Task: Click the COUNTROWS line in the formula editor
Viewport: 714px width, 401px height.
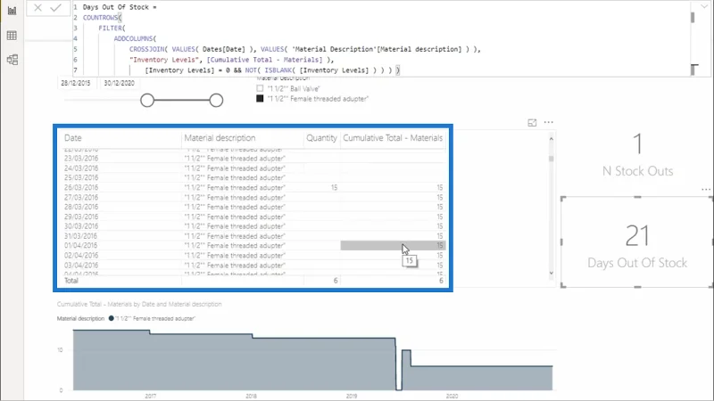Action: pos(102,17)
